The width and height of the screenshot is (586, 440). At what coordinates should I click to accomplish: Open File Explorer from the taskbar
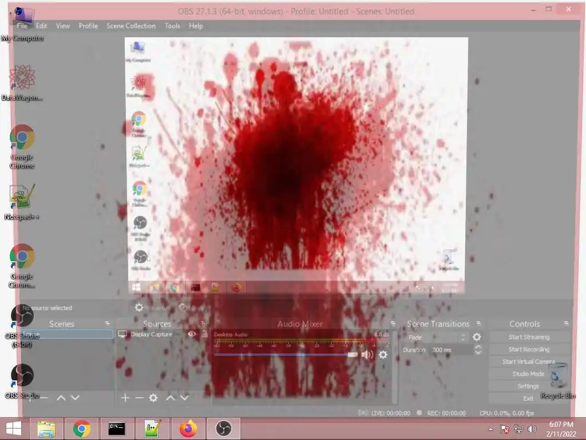point(46,429)
